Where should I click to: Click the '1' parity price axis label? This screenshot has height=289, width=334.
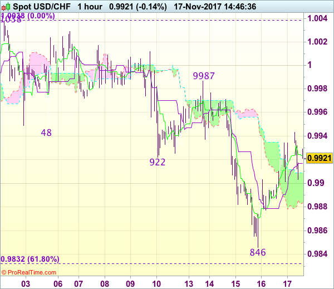pos(310,65)
